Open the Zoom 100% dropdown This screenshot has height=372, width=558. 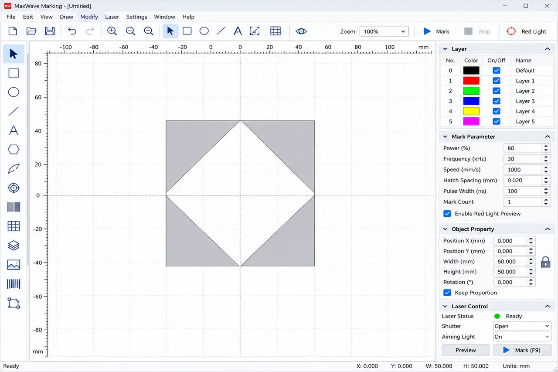[x=384, y=31]
